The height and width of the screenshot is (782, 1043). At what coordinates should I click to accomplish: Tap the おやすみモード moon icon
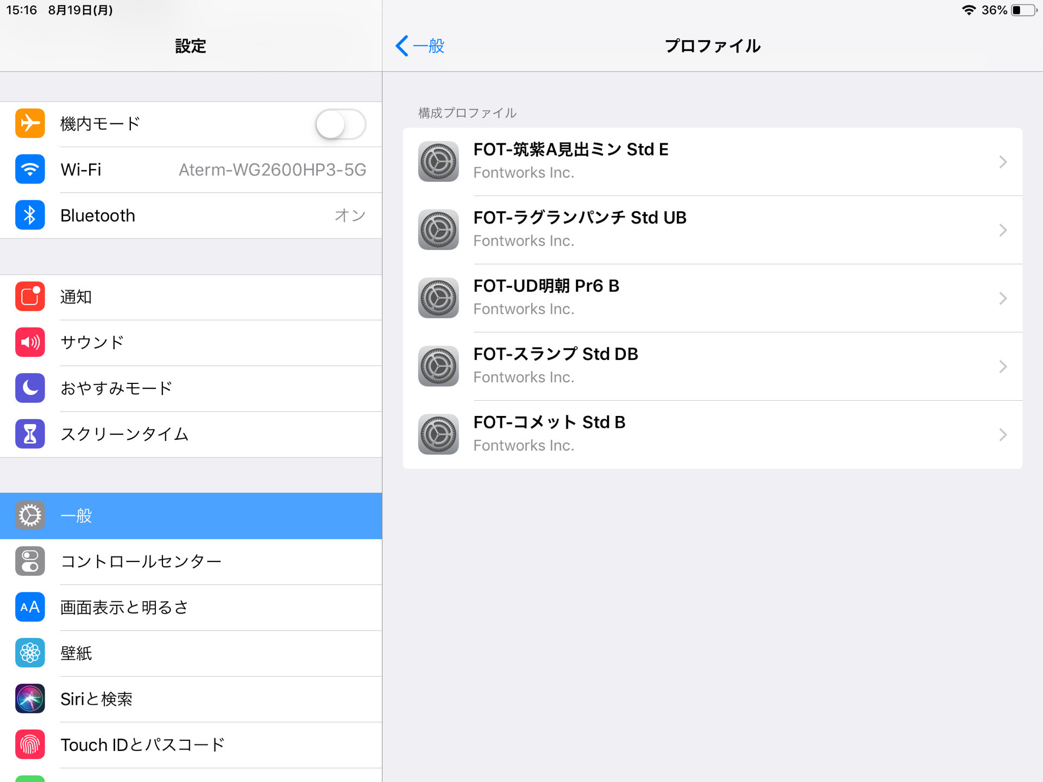pyautogui.click(x=30, y=388)
